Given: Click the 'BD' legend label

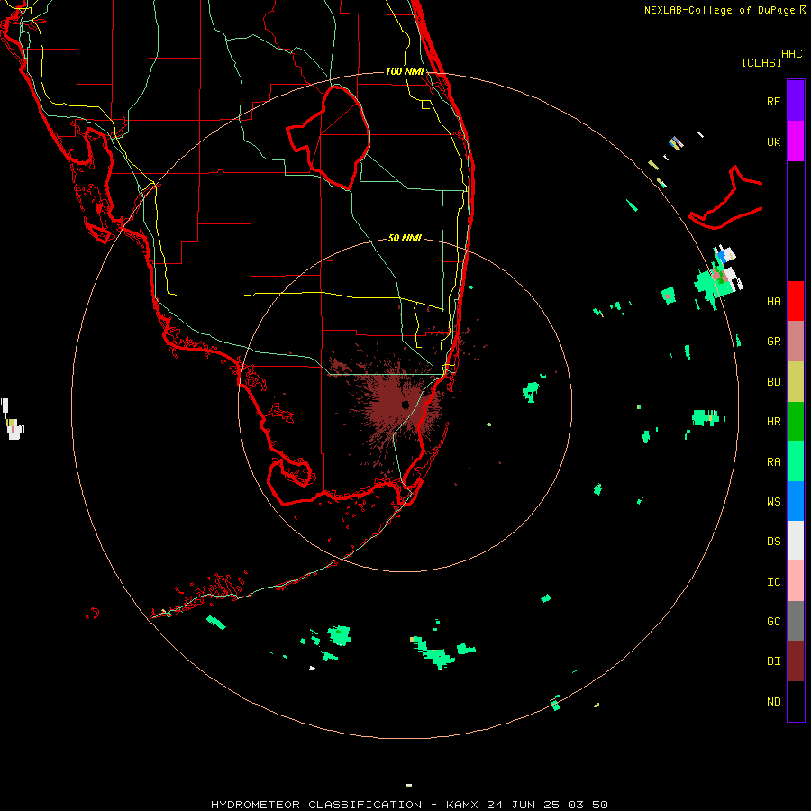Looking at the screenshot, I should [773, 382].
